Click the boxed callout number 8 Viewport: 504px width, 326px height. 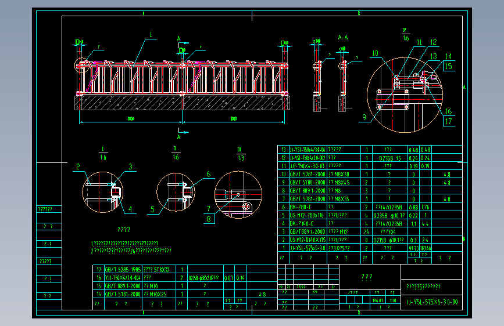click(209, 219)
